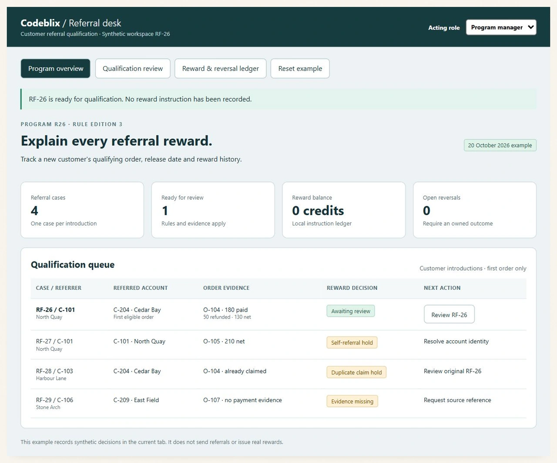
Task: Click the Referral cases summary card
Action: point(82,210)
